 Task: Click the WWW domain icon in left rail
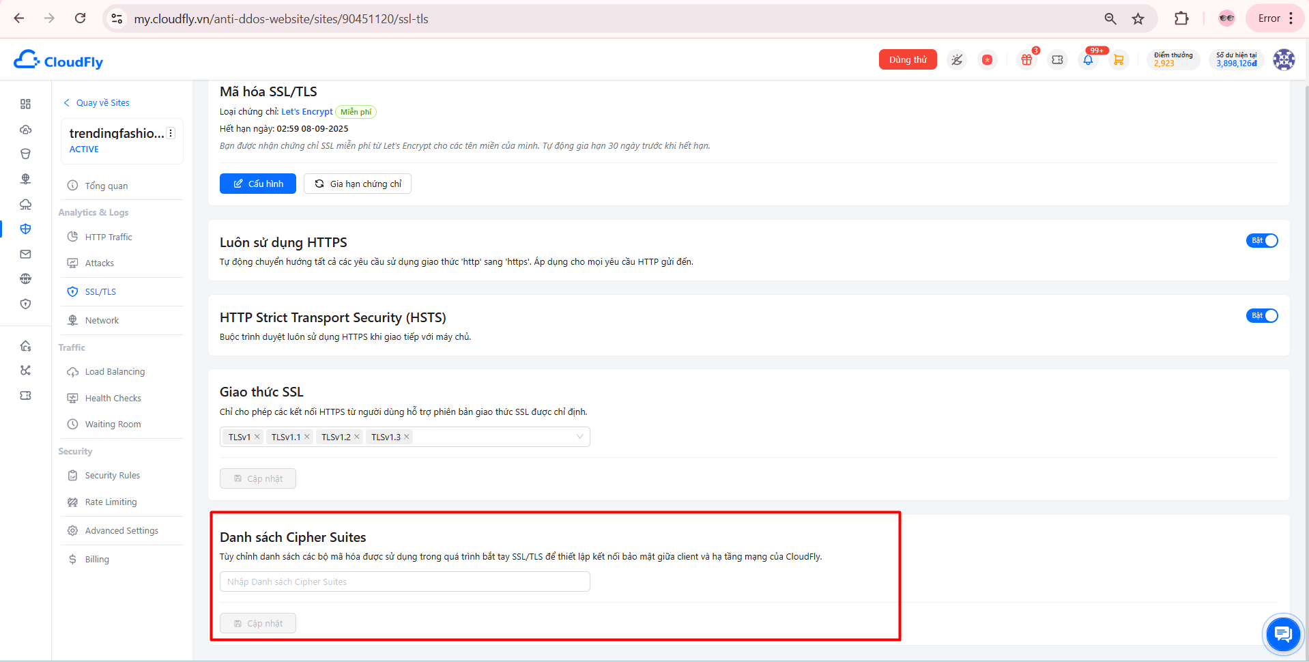pos(25,278)
